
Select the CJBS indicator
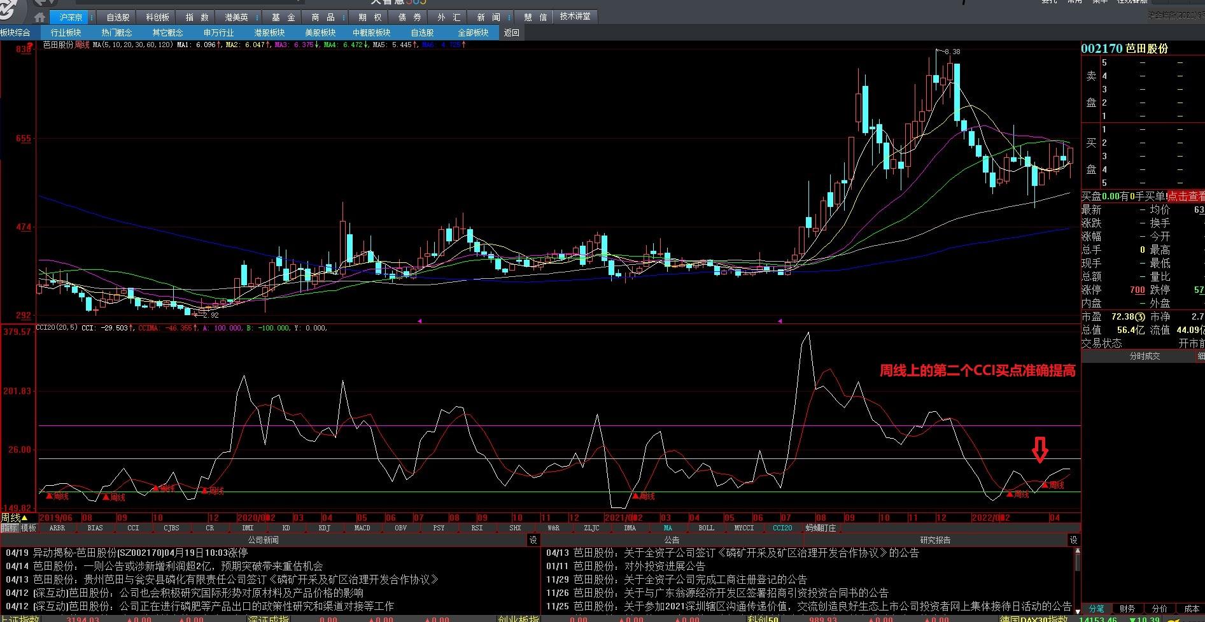click(171, 528)
